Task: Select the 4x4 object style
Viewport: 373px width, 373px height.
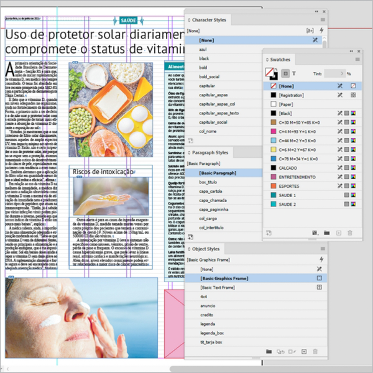Action: click(x=256, y=297)
